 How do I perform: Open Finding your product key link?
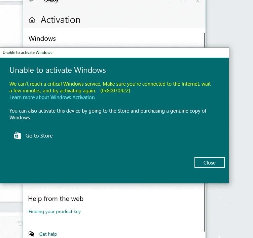point(55,211)
